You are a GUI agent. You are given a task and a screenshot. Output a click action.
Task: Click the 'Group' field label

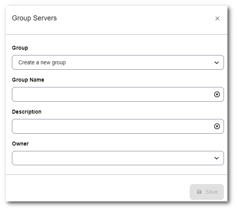pos(20,48)
